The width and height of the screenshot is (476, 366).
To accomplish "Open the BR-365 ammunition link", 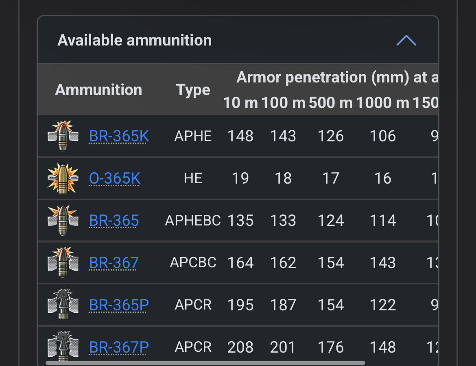I will coord(114,221).
